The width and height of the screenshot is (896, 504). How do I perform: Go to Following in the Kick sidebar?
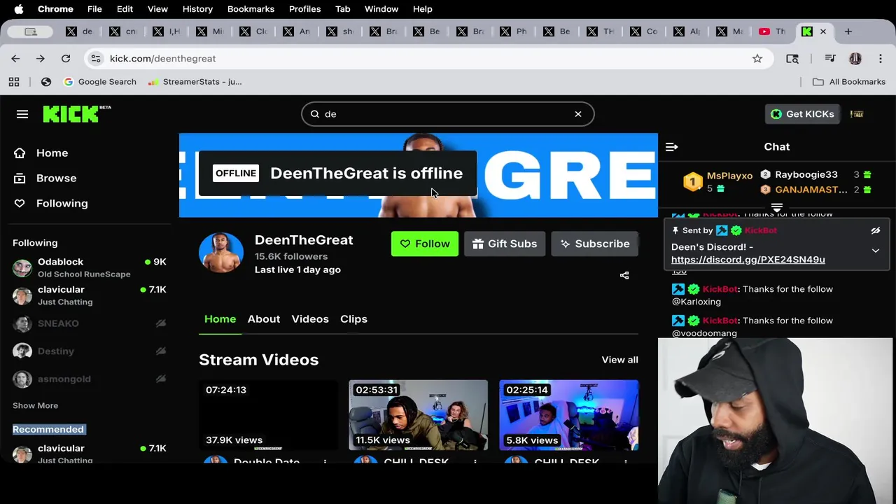coord(52,204)
